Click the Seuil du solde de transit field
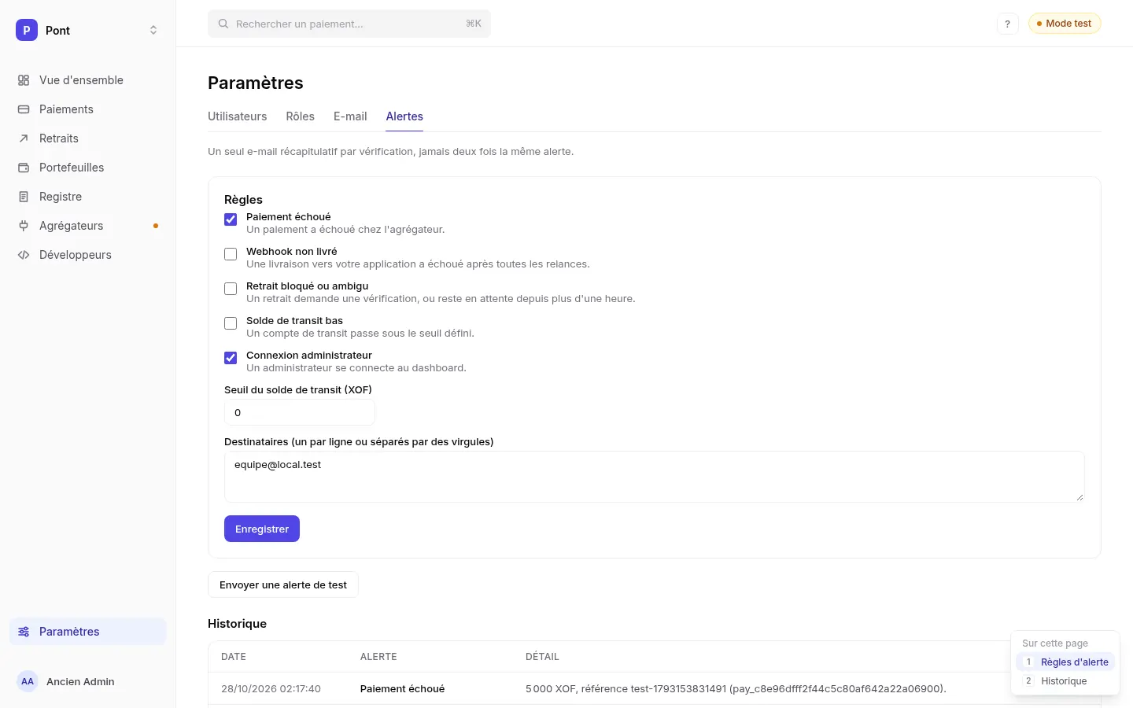This screenshot has height=708, width=1133. [x=300, y=412]
